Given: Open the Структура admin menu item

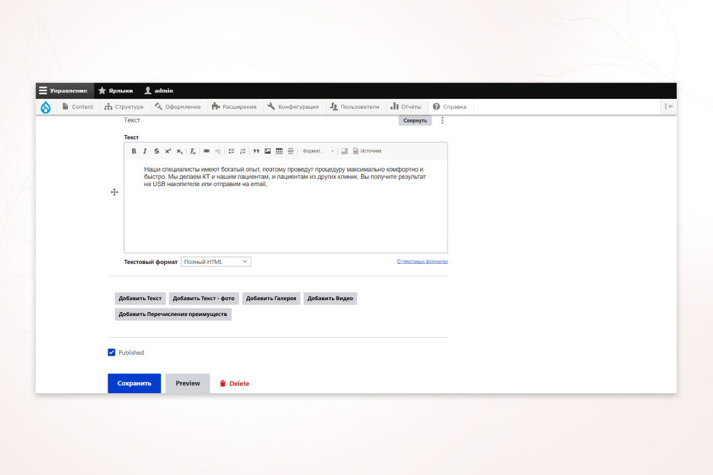Looking at the screenshot, I should click(x=124, y=107).
